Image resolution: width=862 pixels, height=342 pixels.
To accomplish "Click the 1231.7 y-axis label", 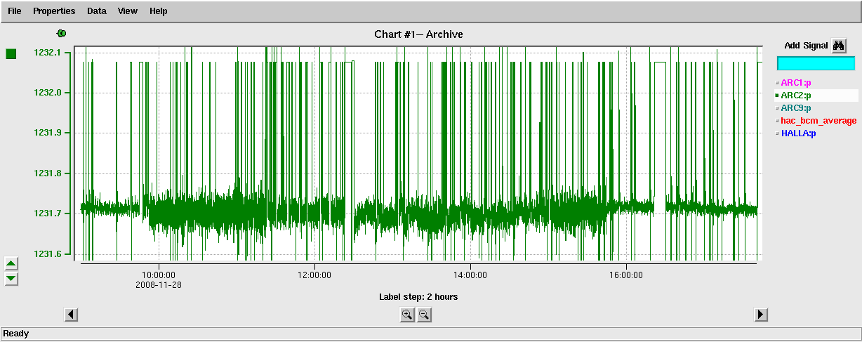I will click(48, 213).
